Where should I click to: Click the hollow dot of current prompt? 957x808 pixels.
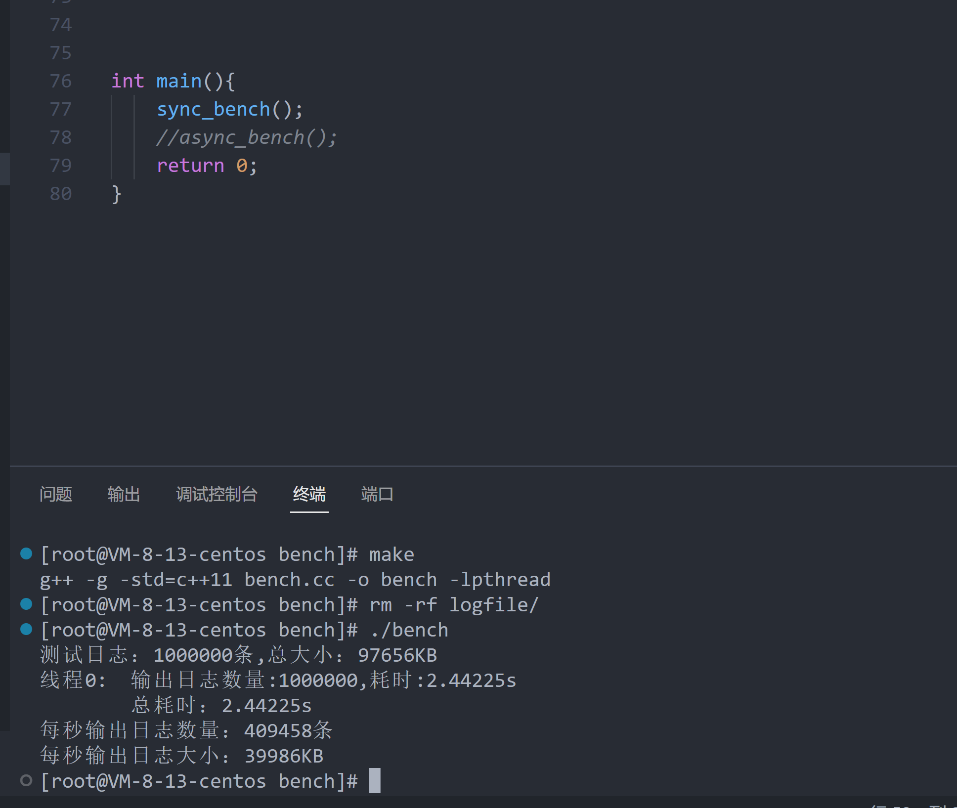coord(26,780)
